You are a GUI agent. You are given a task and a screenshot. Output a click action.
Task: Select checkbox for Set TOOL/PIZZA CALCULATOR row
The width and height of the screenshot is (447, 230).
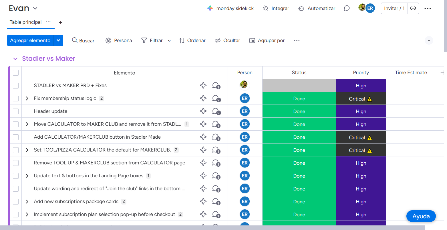(x=16, y=150)
